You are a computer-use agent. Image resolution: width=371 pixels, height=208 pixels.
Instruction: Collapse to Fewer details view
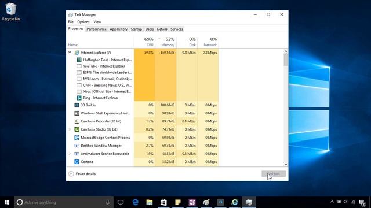82,174
